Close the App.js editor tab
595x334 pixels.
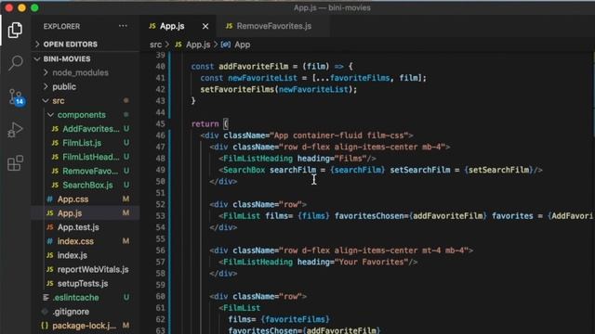(x=205, y=26)
